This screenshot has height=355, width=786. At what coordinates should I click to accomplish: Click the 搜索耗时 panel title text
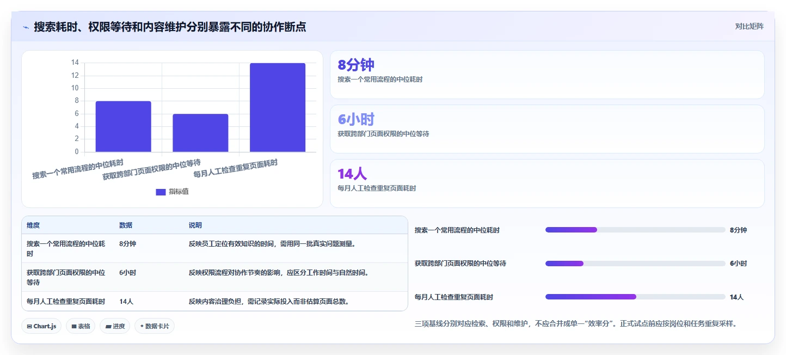[170, 27]
